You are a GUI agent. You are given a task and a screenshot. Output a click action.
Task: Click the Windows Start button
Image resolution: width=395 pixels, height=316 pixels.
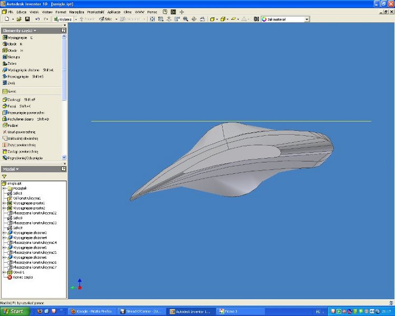coord(15,311)
